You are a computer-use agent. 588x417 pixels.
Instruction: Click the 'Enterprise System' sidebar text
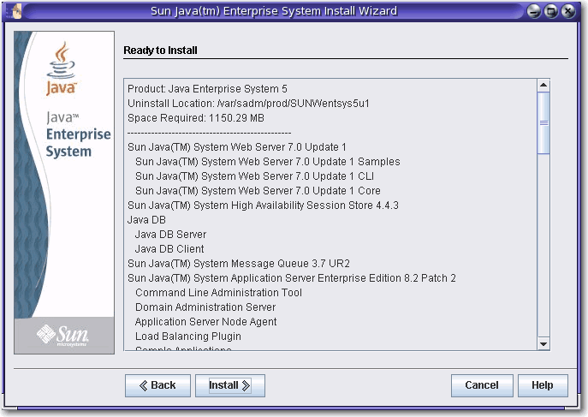(78, 143)
